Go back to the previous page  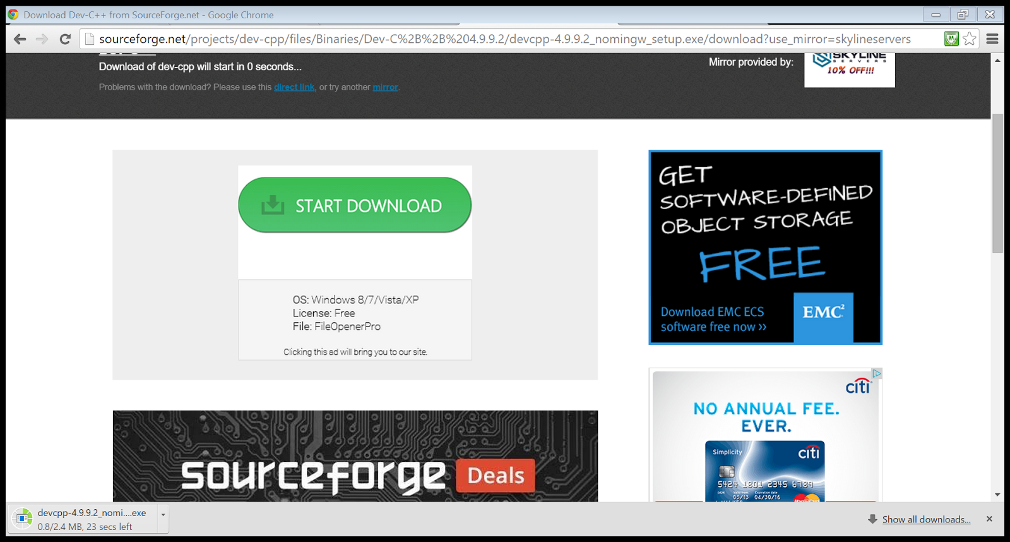coord(20,39)
